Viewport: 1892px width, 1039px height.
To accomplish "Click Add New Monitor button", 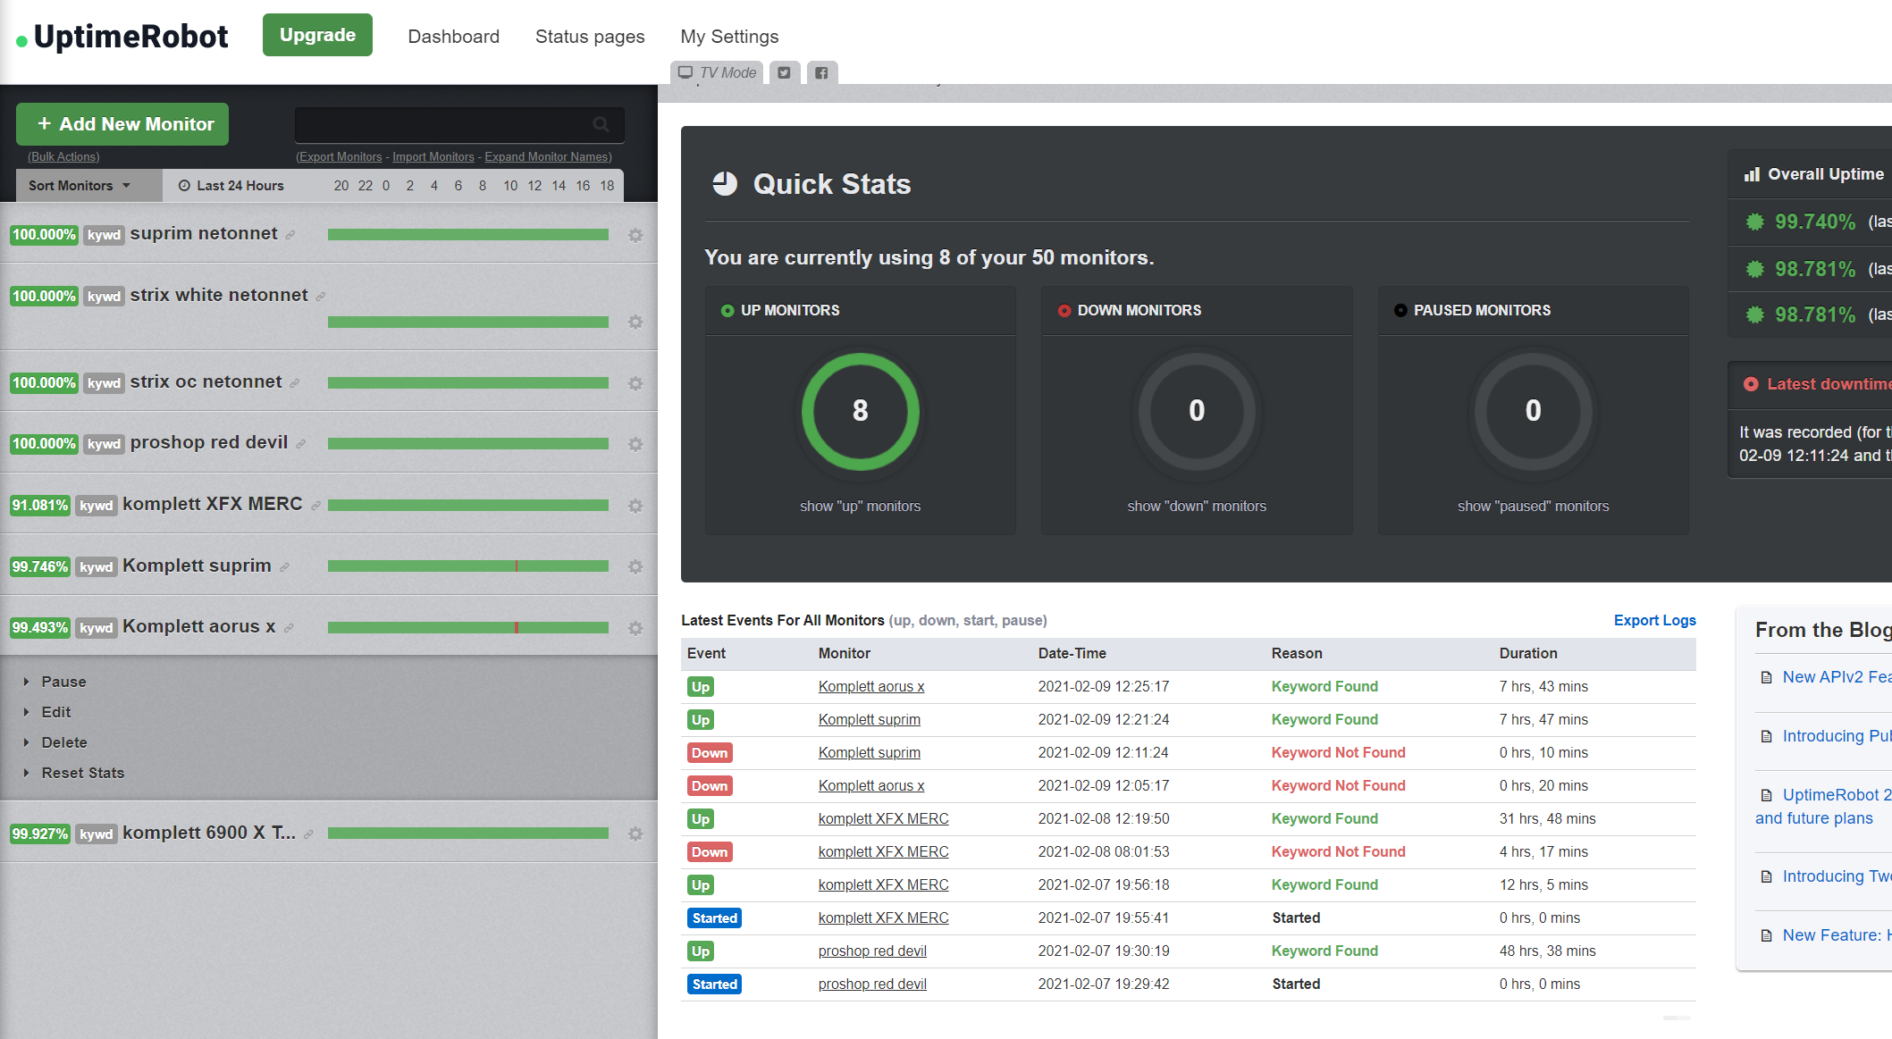I will coord(122,124).
